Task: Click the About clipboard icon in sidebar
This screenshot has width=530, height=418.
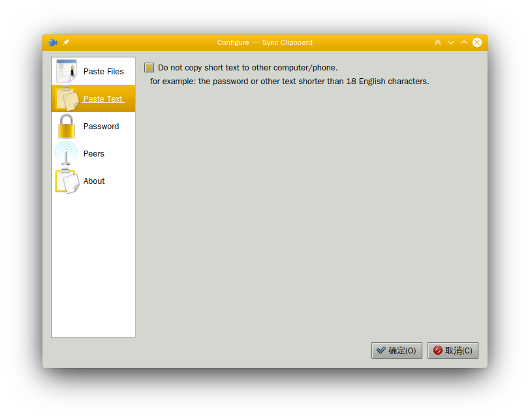Action: (66, 181)
